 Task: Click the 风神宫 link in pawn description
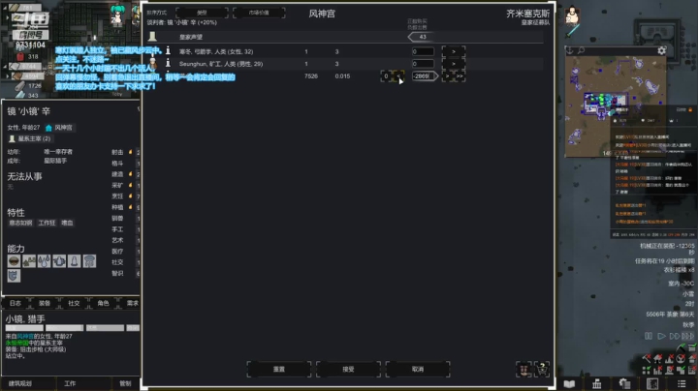(x=25, y=337)
